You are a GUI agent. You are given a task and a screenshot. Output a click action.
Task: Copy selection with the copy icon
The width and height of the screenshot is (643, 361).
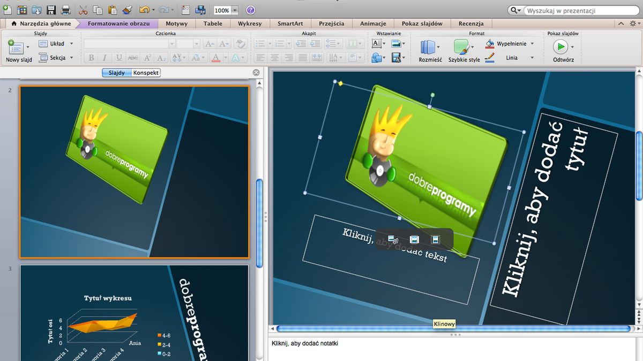pyautogui.click(x=98, y=10)
